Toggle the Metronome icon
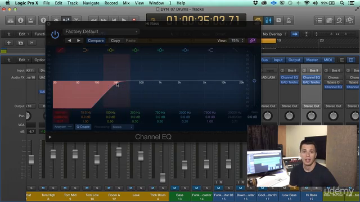The image size is (360, 202). click(289, 20)
